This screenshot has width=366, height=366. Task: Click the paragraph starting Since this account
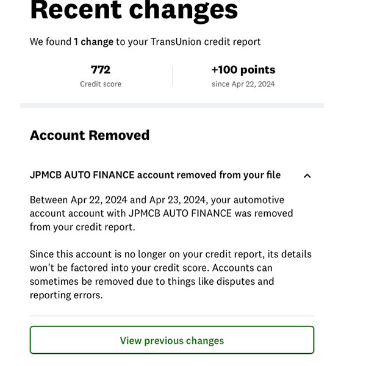pos(171,274)
